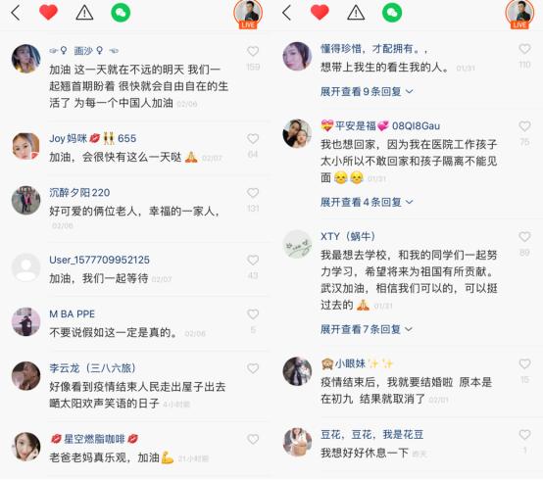The width and height of the screenshot is (543, 480).
Task: Expand 展开查看7条回复 replies
Action: coord(367,329)
